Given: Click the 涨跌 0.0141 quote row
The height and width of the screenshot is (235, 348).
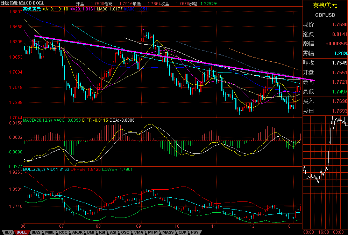Looking at the screenshot, I should 325,34.
